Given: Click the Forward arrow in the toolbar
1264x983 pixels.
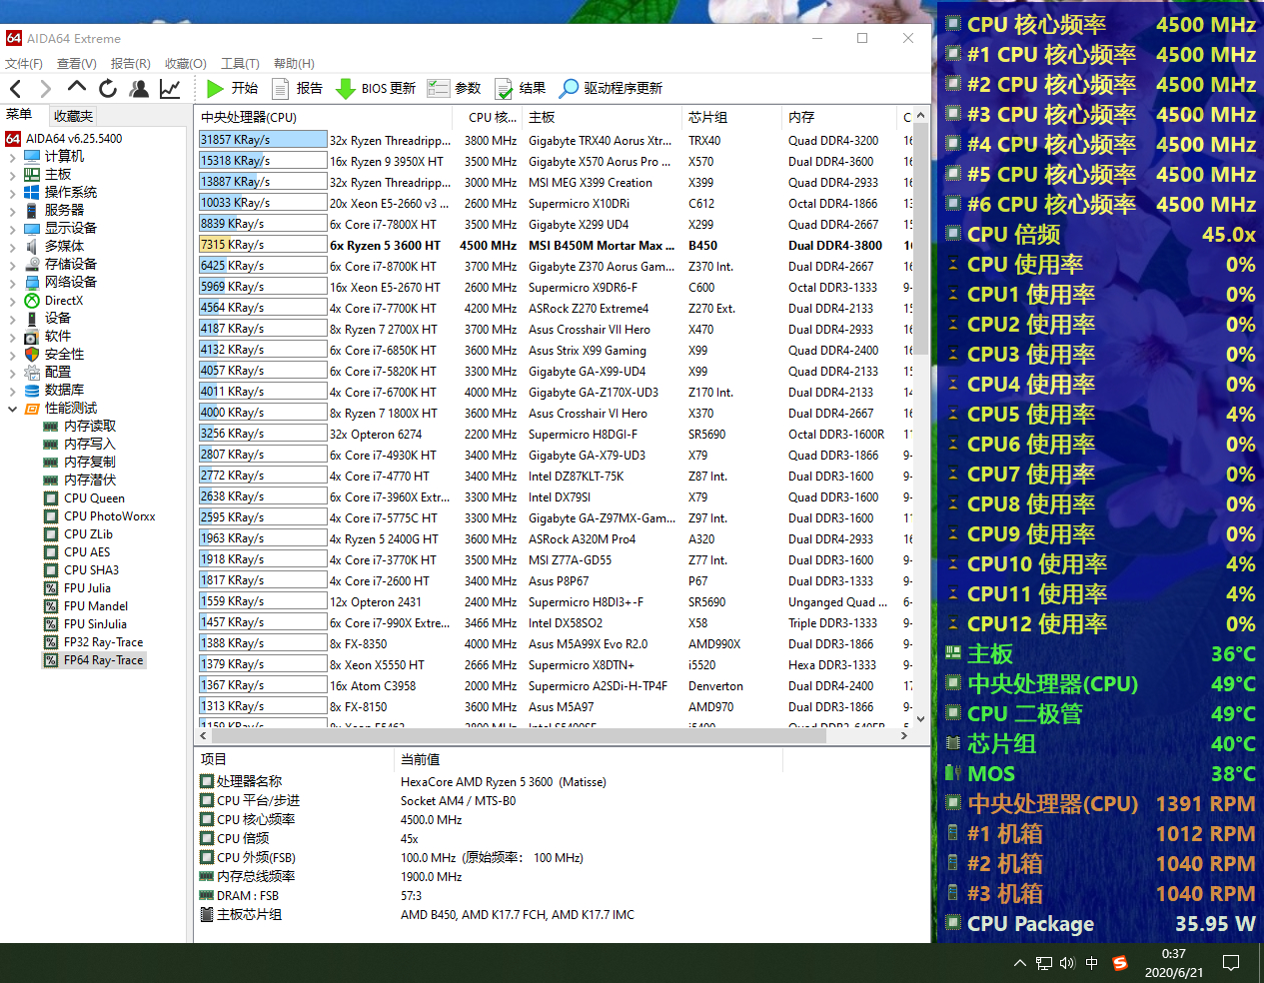Looking at the screenshot, I should pos(45,89).
